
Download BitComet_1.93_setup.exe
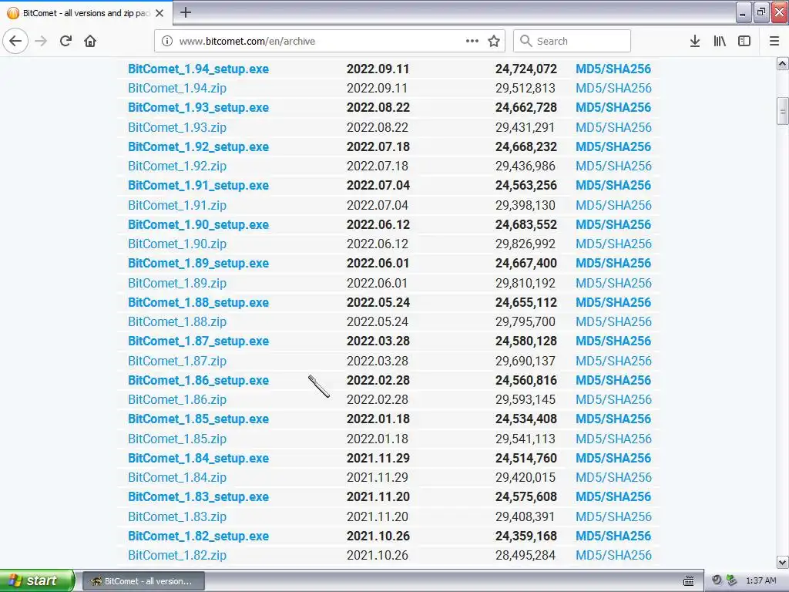[198, 108]
